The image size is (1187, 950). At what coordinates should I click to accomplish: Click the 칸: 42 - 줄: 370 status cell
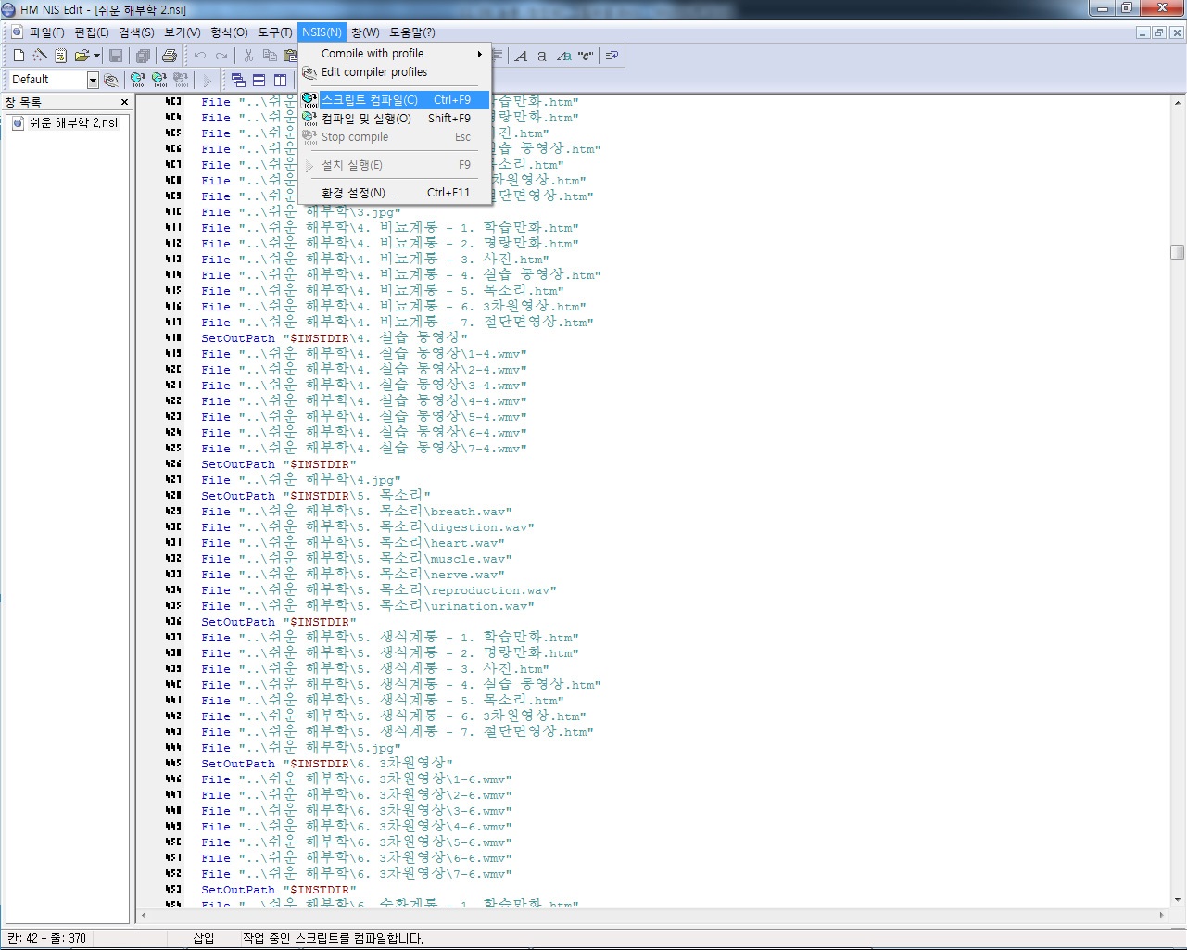coord(47,938)
